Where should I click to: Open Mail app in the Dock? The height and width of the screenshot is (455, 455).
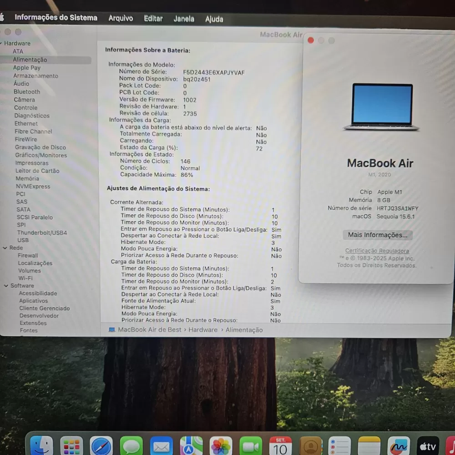tap(162, 446)
